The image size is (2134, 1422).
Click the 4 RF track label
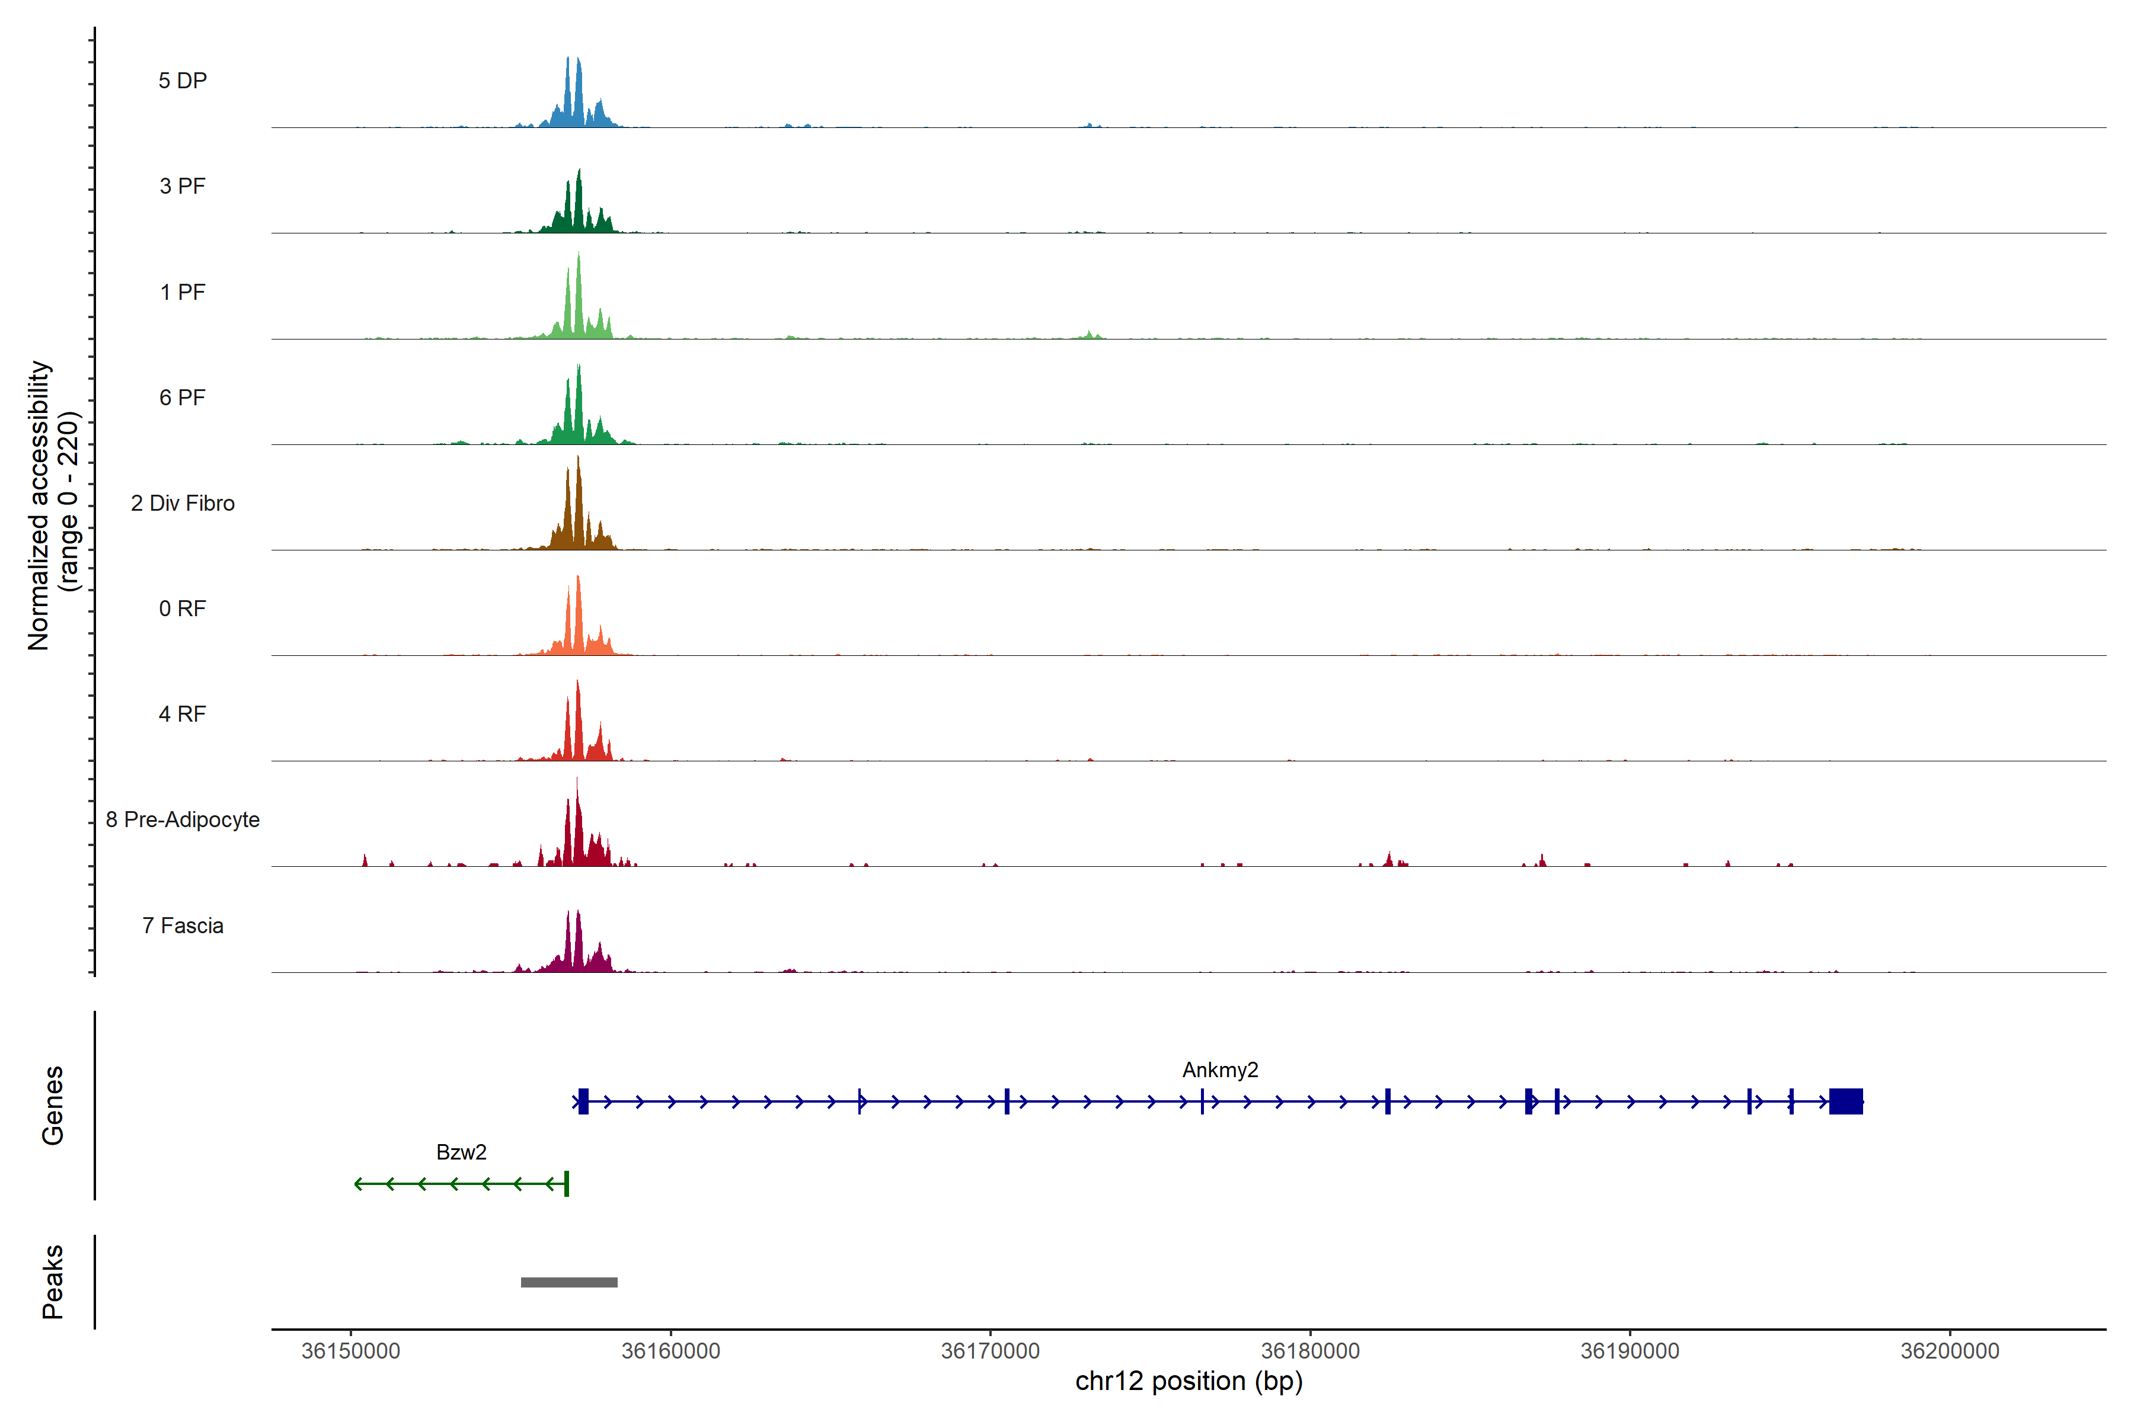[x=183, y=714]
